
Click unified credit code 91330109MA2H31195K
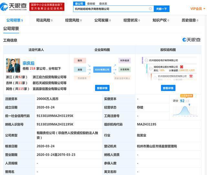click(55, 116)
